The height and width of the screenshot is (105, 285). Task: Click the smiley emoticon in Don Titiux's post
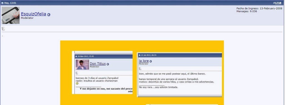[x=77, y=83]
